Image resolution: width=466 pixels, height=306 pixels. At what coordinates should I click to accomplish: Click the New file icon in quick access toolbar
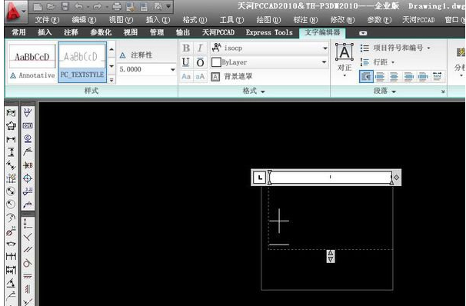38,6
